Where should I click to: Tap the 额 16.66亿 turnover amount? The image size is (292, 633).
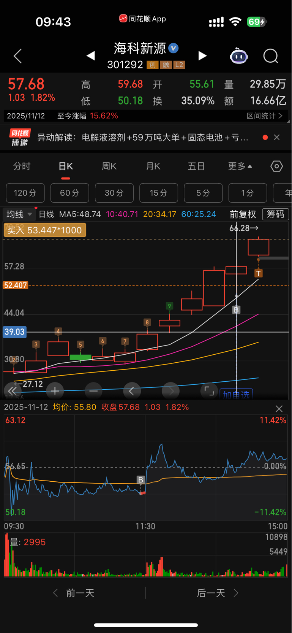tap(268, 101)
